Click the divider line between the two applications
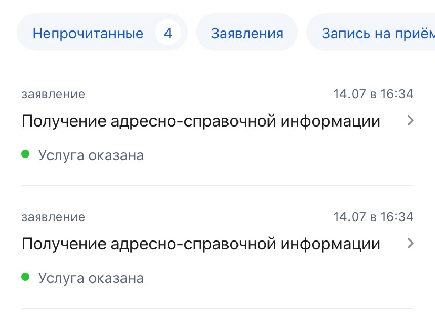The width and height of the screenshot is (435, 314). pyautogui.click(x=217, y=186)
